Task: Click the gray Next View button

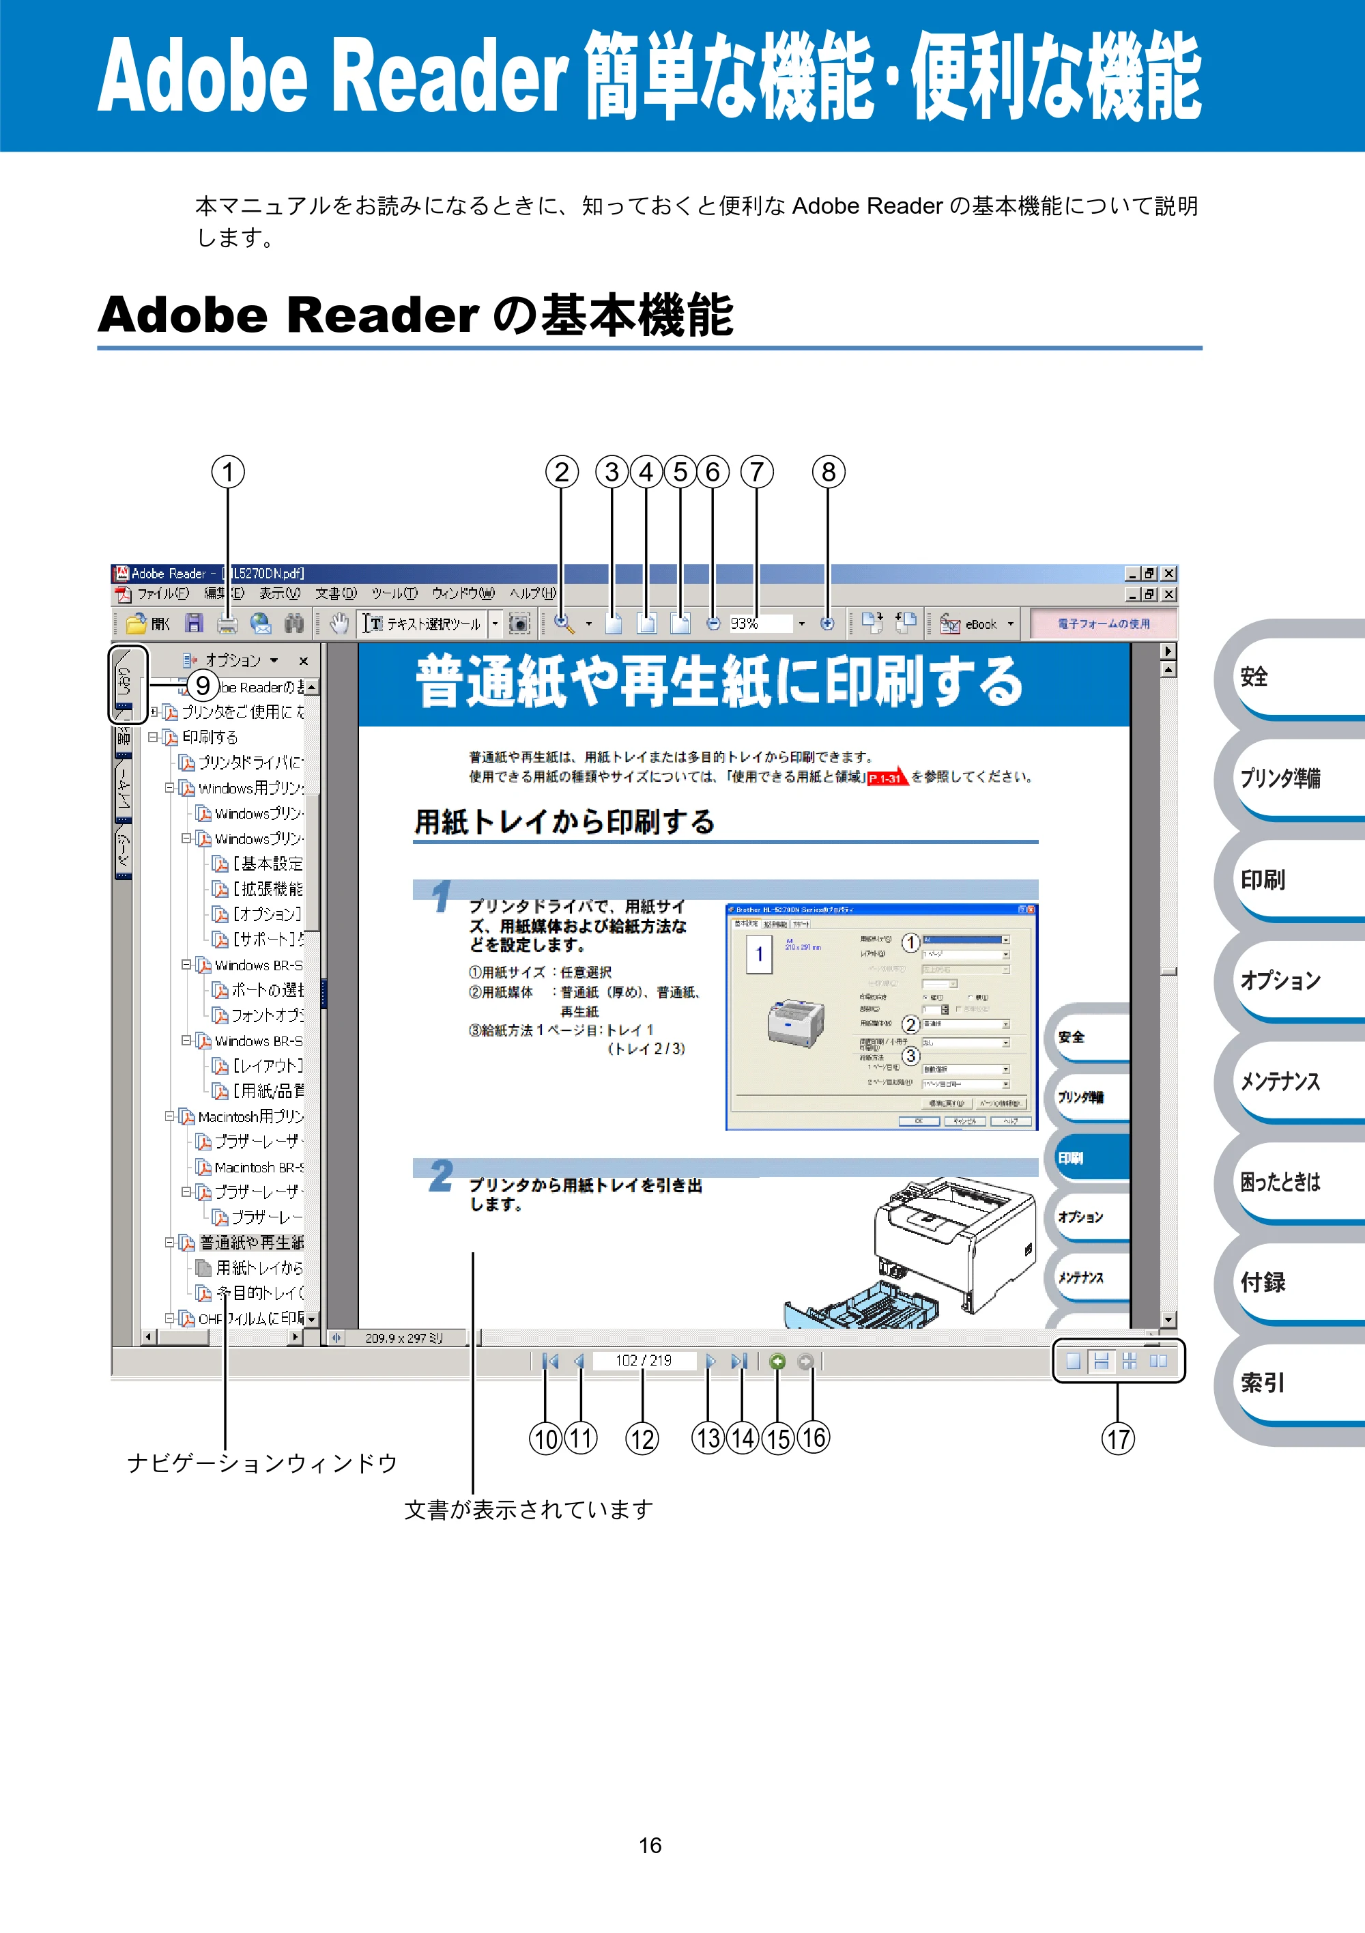Action: click(805, 1361)
